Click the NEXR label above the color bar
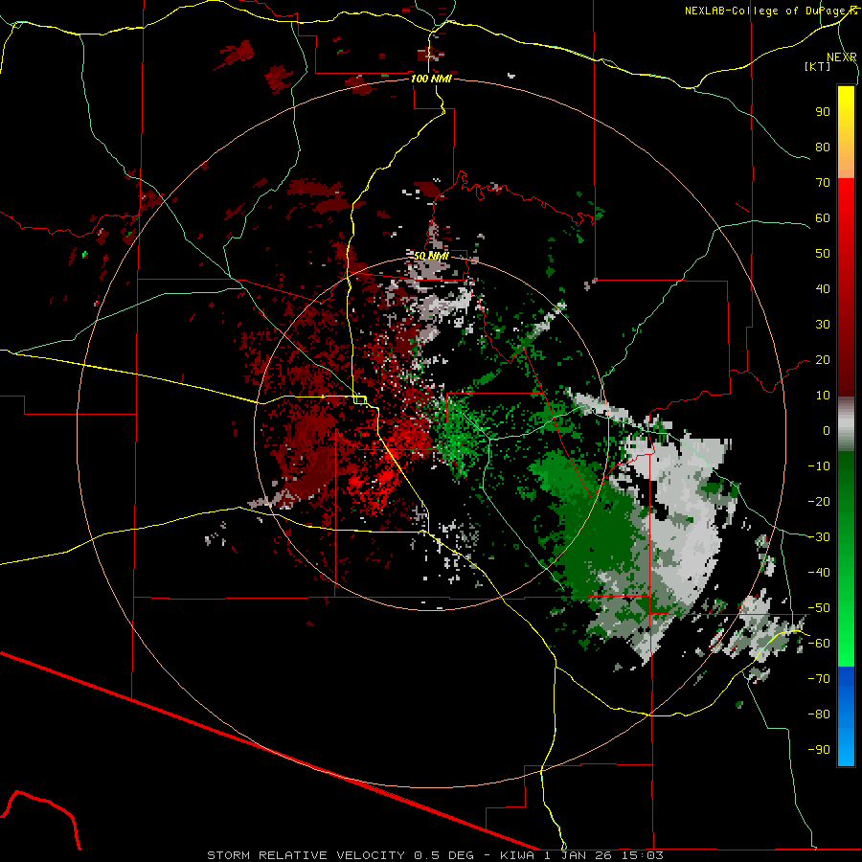The image size is (862, 862). pos(842,57)
